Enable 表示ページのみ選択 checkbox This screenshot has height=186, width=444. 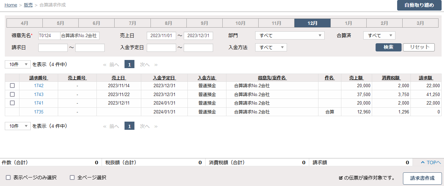point(8,177)
